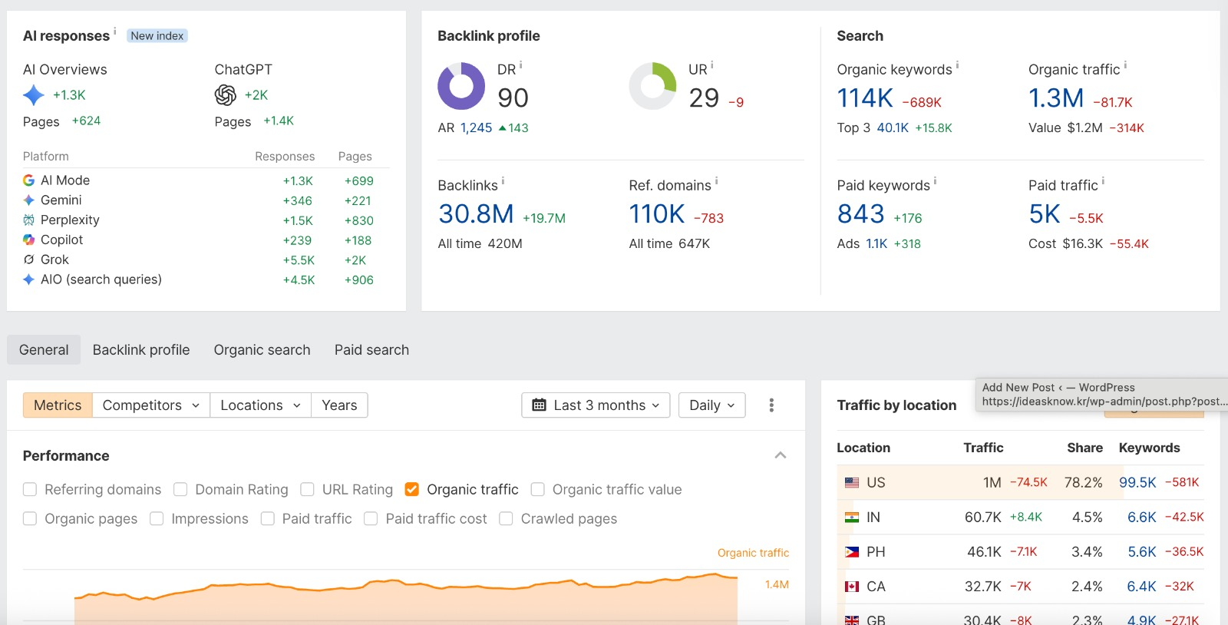Click the Copilot platform icon
Viewport: 1228px width, 625px height.
point(28,240)
